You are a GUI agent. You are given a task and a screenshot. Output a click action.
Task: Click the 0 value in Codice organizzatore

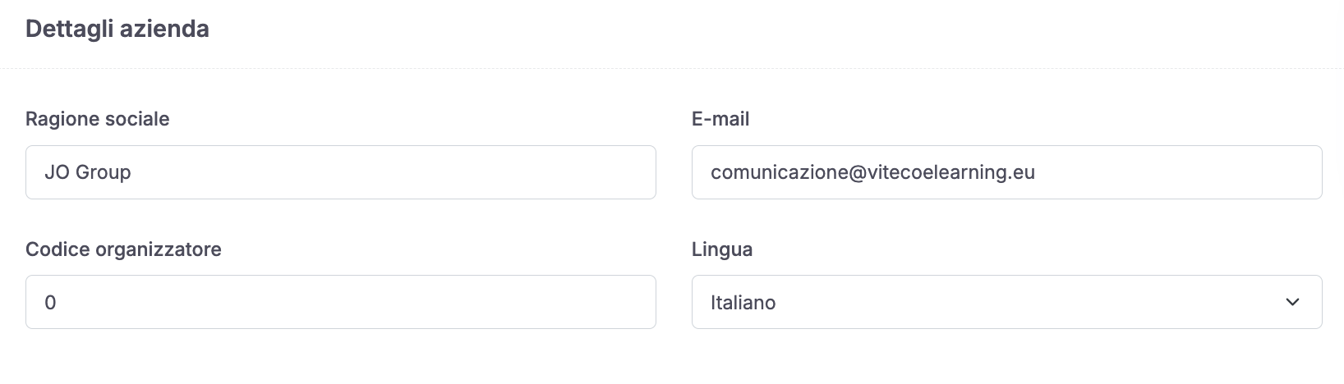tap(50, 303)
